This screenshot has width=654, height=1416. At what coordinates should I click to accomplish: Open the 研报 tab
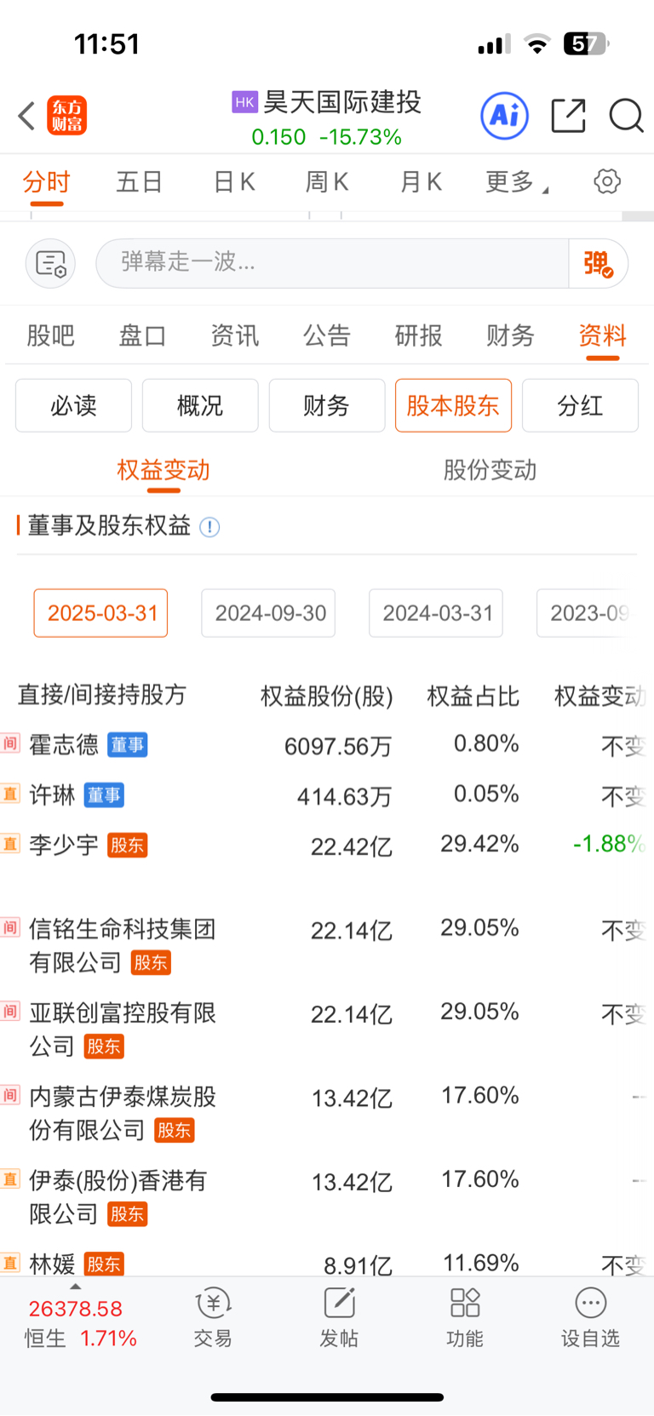(418, 335)
